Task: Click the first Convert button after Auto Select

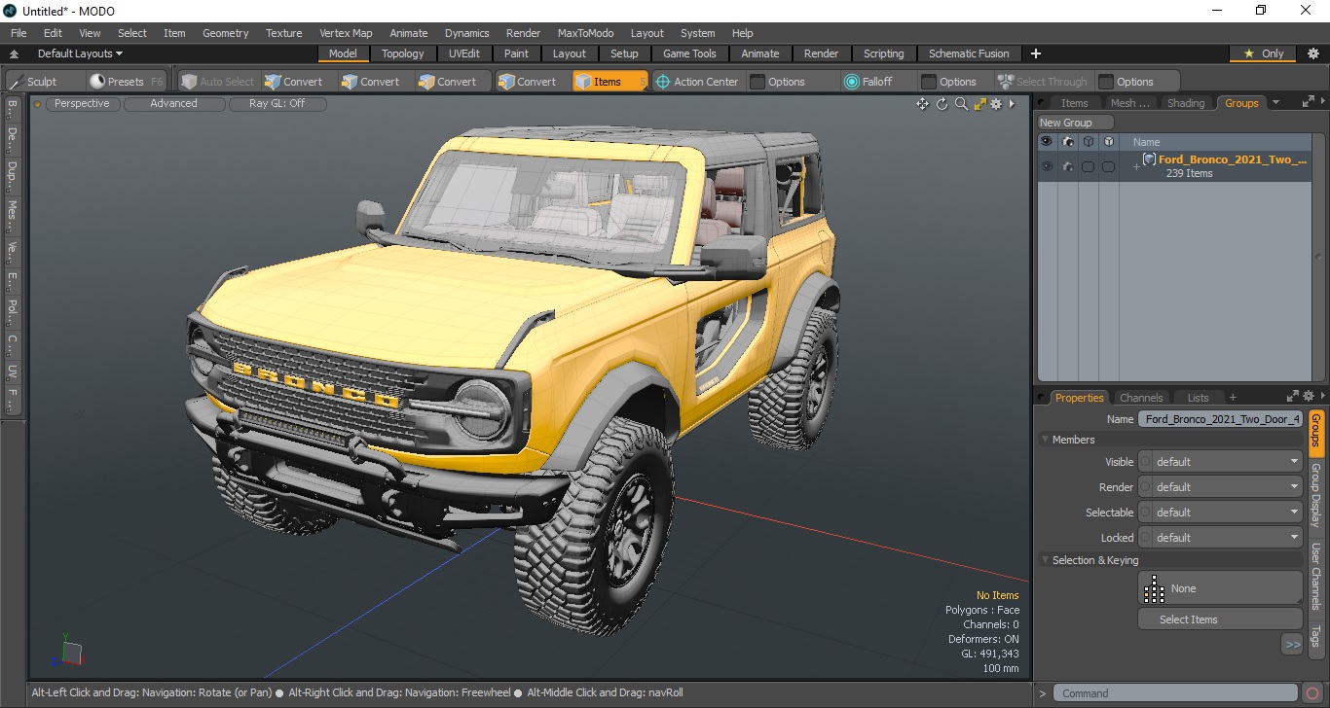Action: coord(294,82)
